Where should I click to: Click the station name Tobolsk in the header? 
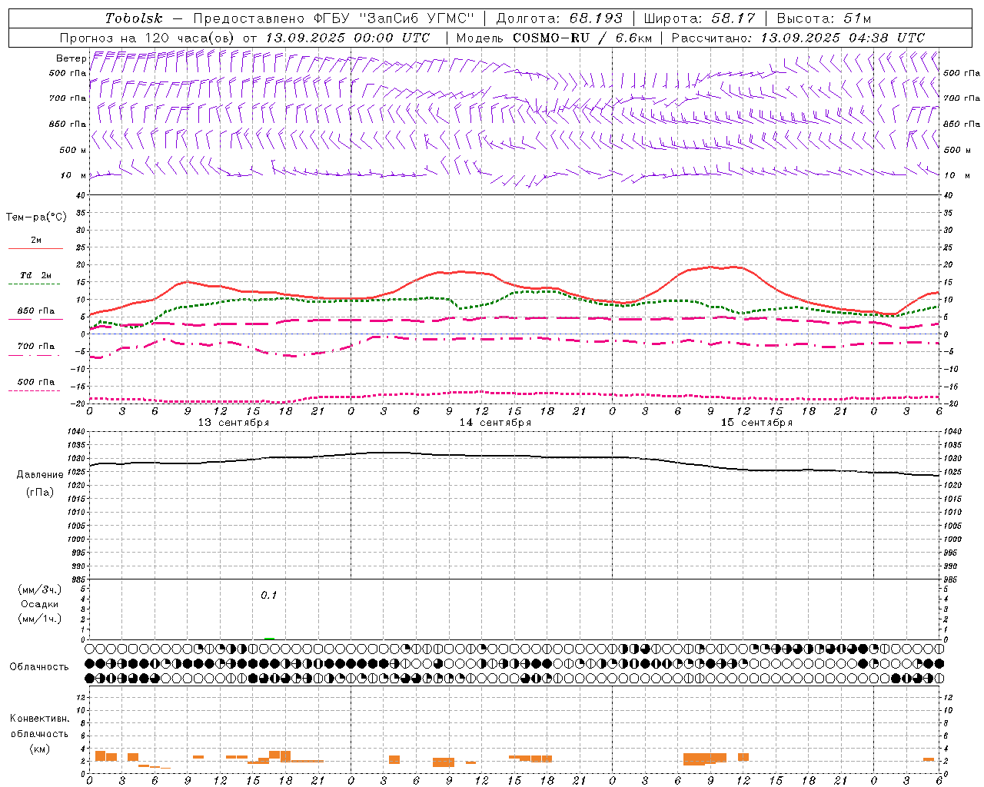click(134, 18)
